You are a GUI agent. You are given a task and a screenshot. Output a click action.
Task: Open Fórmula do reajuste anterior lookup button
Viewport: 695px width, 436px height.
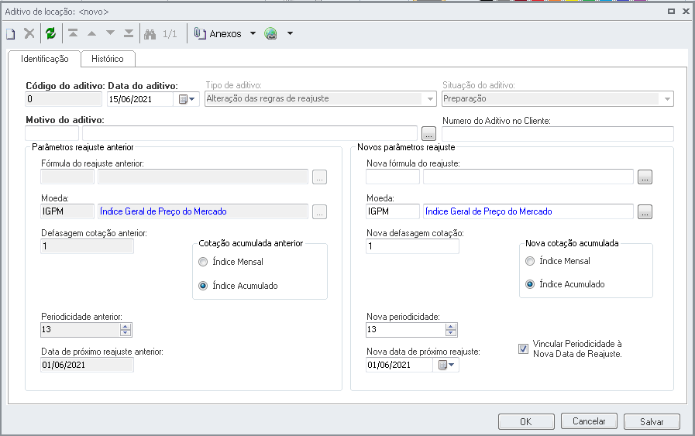[319, 177]
